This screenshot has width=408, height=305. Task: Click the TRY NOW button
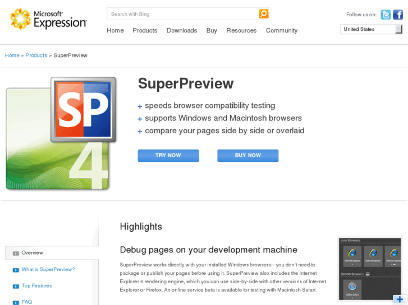168,156
